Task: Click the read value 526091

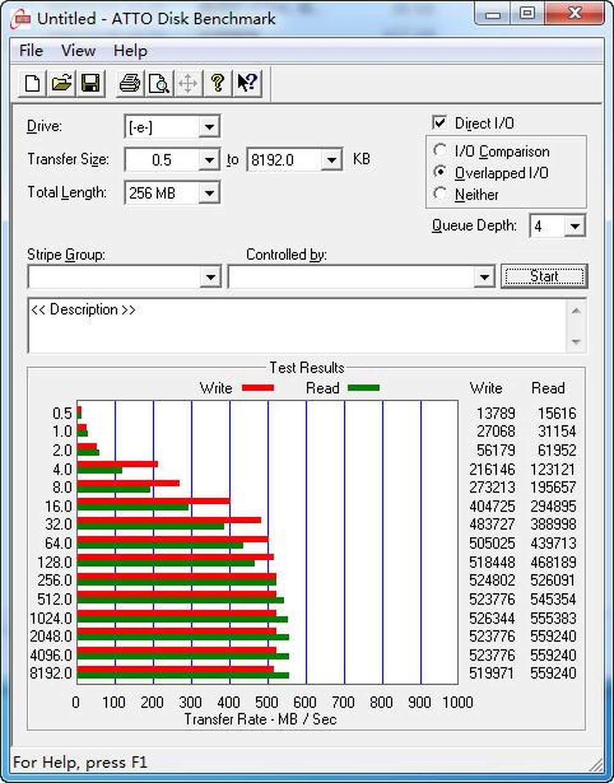Action: [553, 580]
